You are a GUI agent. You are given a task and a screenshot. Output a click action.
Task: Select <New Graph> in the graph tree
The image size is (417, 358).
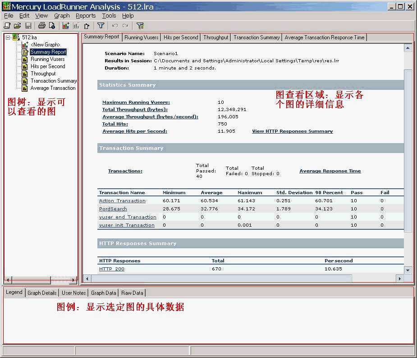click(x=45, y=45)
